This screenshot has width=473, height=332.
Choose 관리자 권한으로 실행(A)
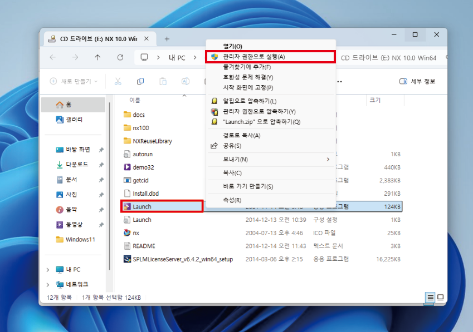[x=271, y=57]
